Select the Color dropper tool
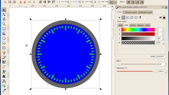This screenshot has height=95, width=169. [4, 91]
